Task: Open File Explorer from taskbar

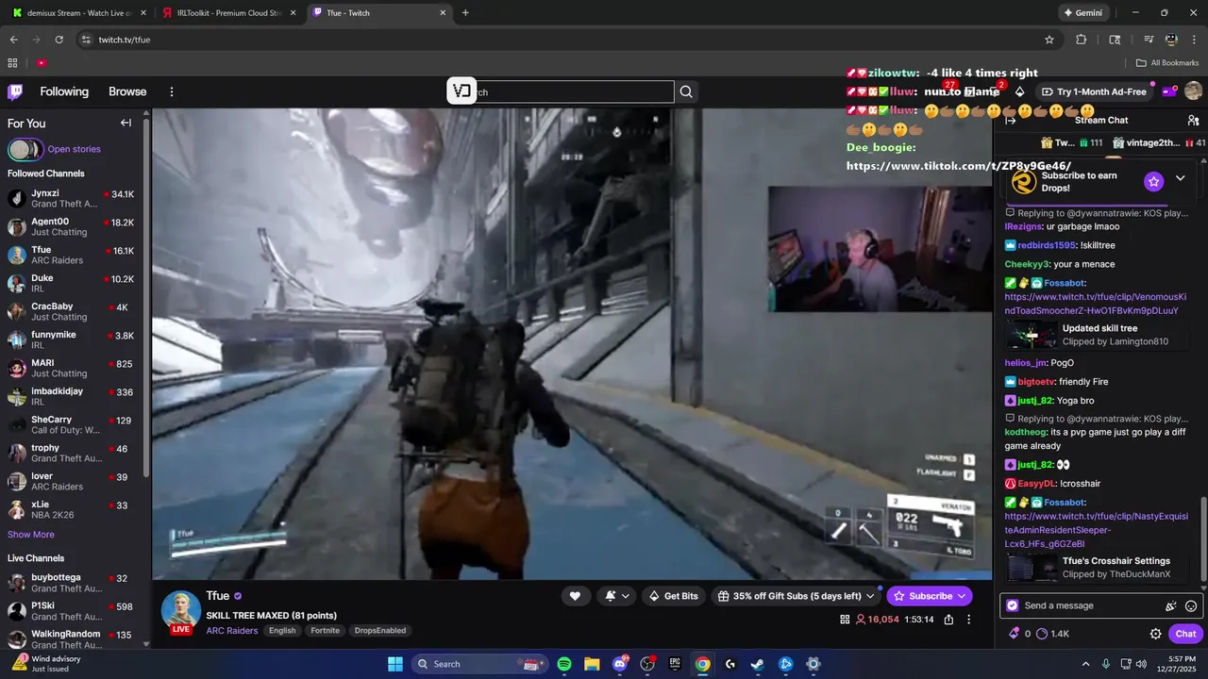Action: click(592, 664)
